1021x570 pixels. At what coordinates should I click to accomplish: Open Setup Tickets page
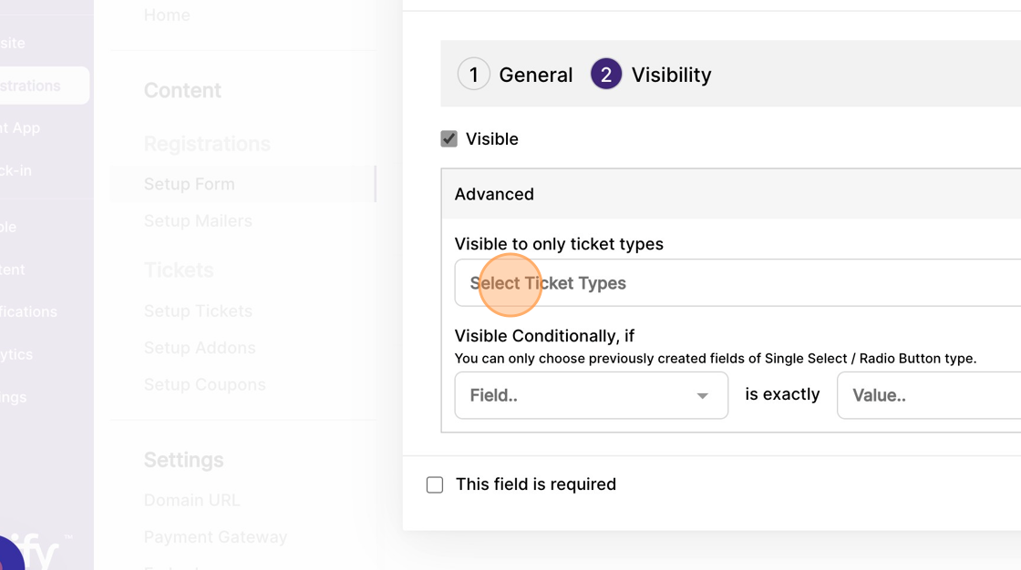coord(198,311)
